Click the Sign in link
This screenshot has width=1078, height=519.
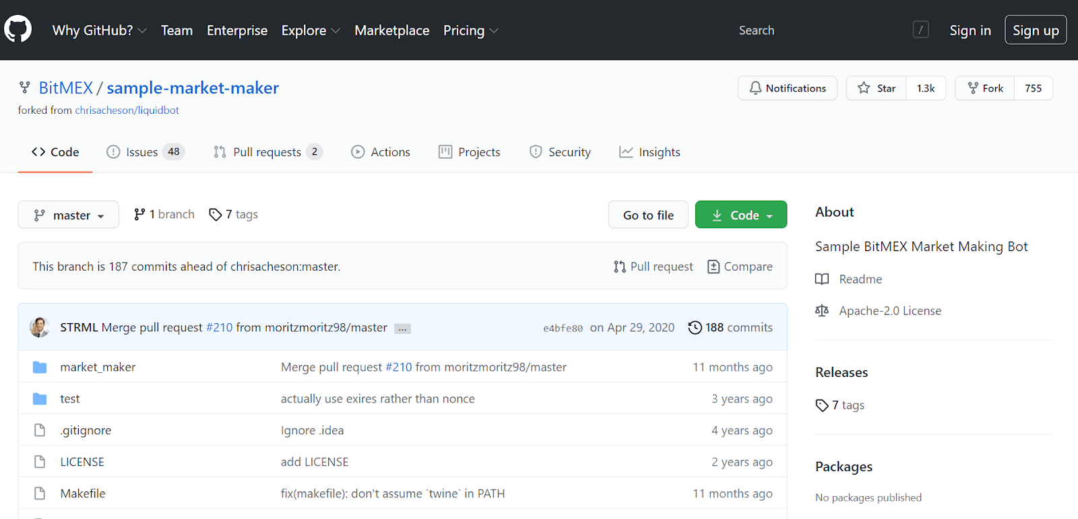[x=970, y=30]
